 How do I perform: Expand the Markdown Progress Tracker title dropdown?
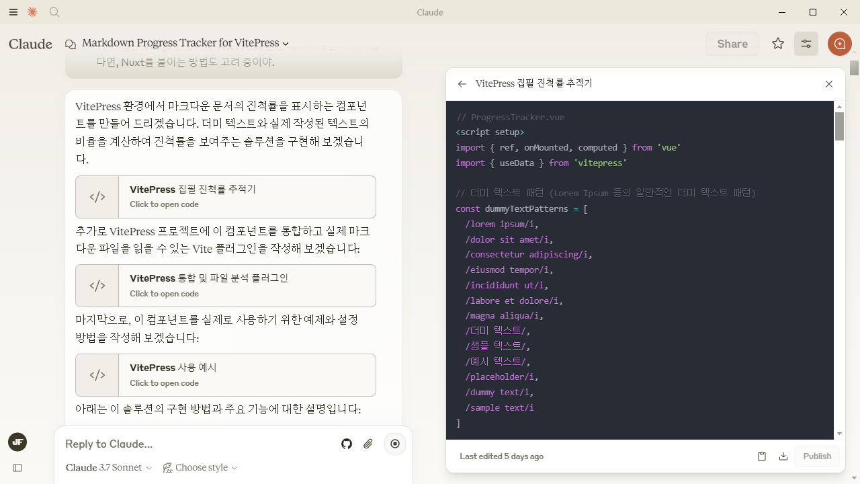click(286, 44)
